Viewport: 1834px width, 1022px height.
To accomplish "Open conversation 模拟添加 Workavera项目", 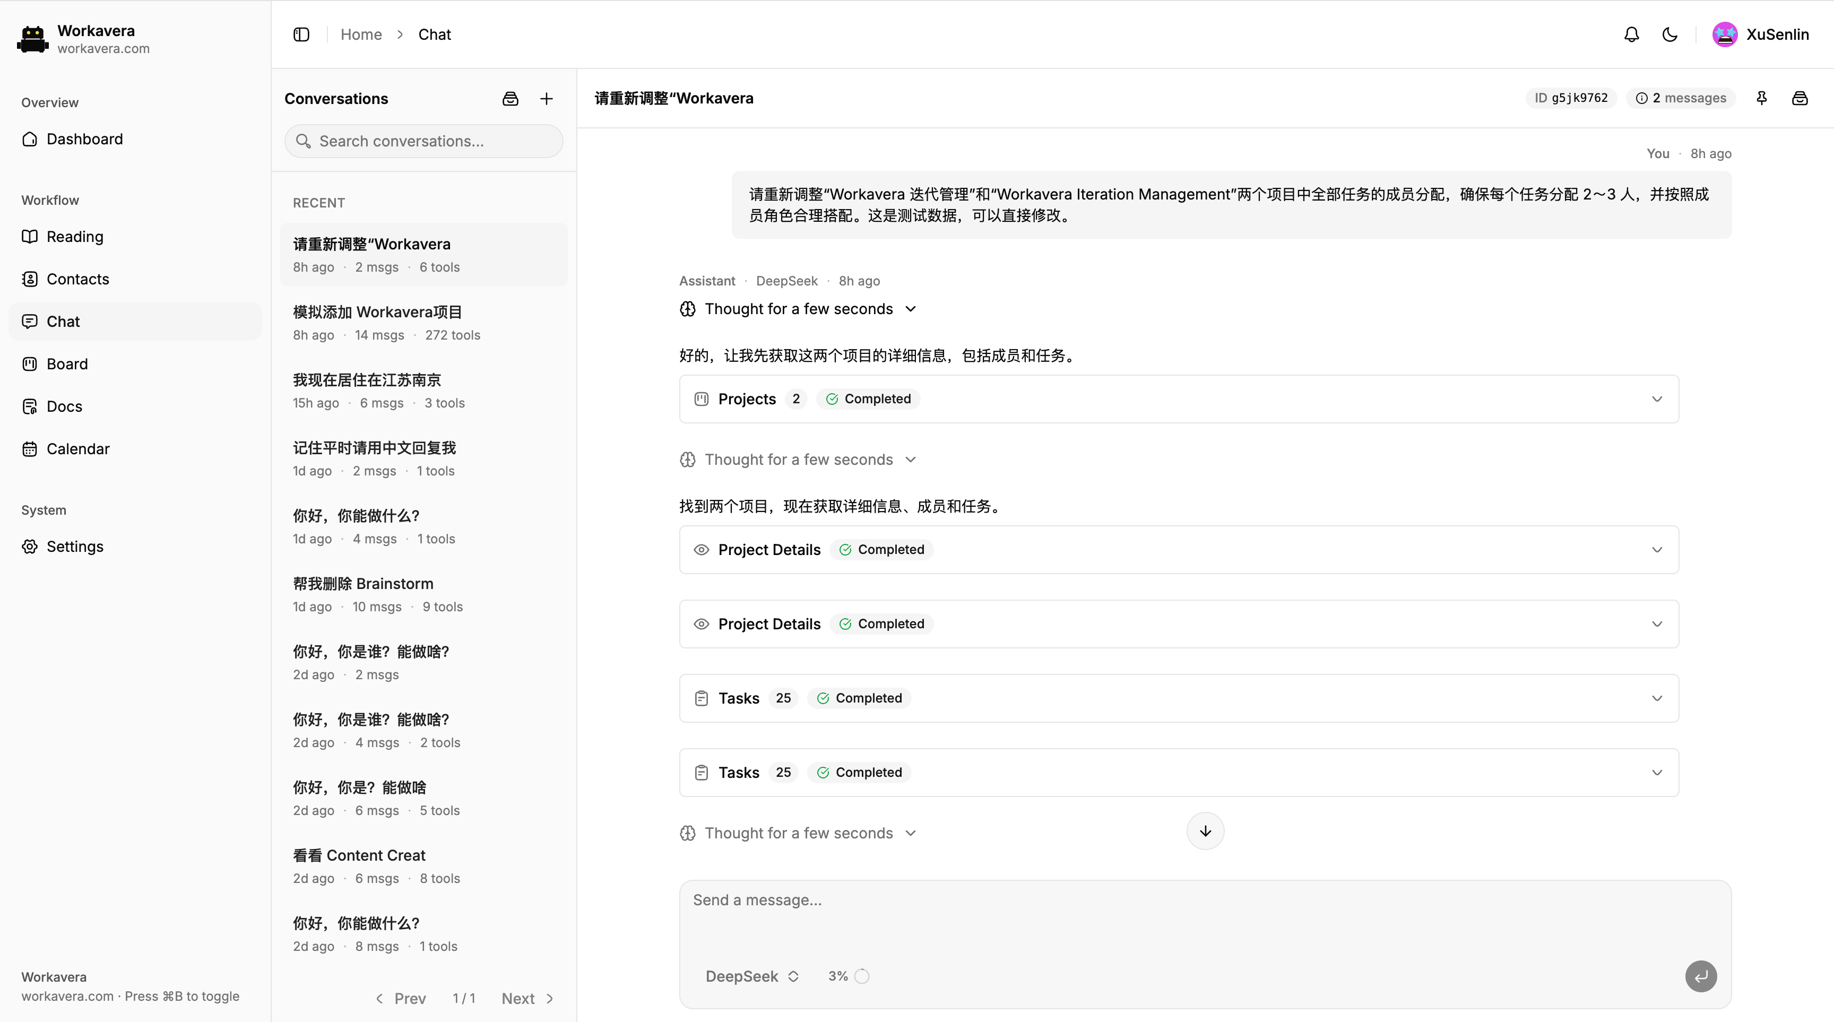I will (x=423, y=323).
